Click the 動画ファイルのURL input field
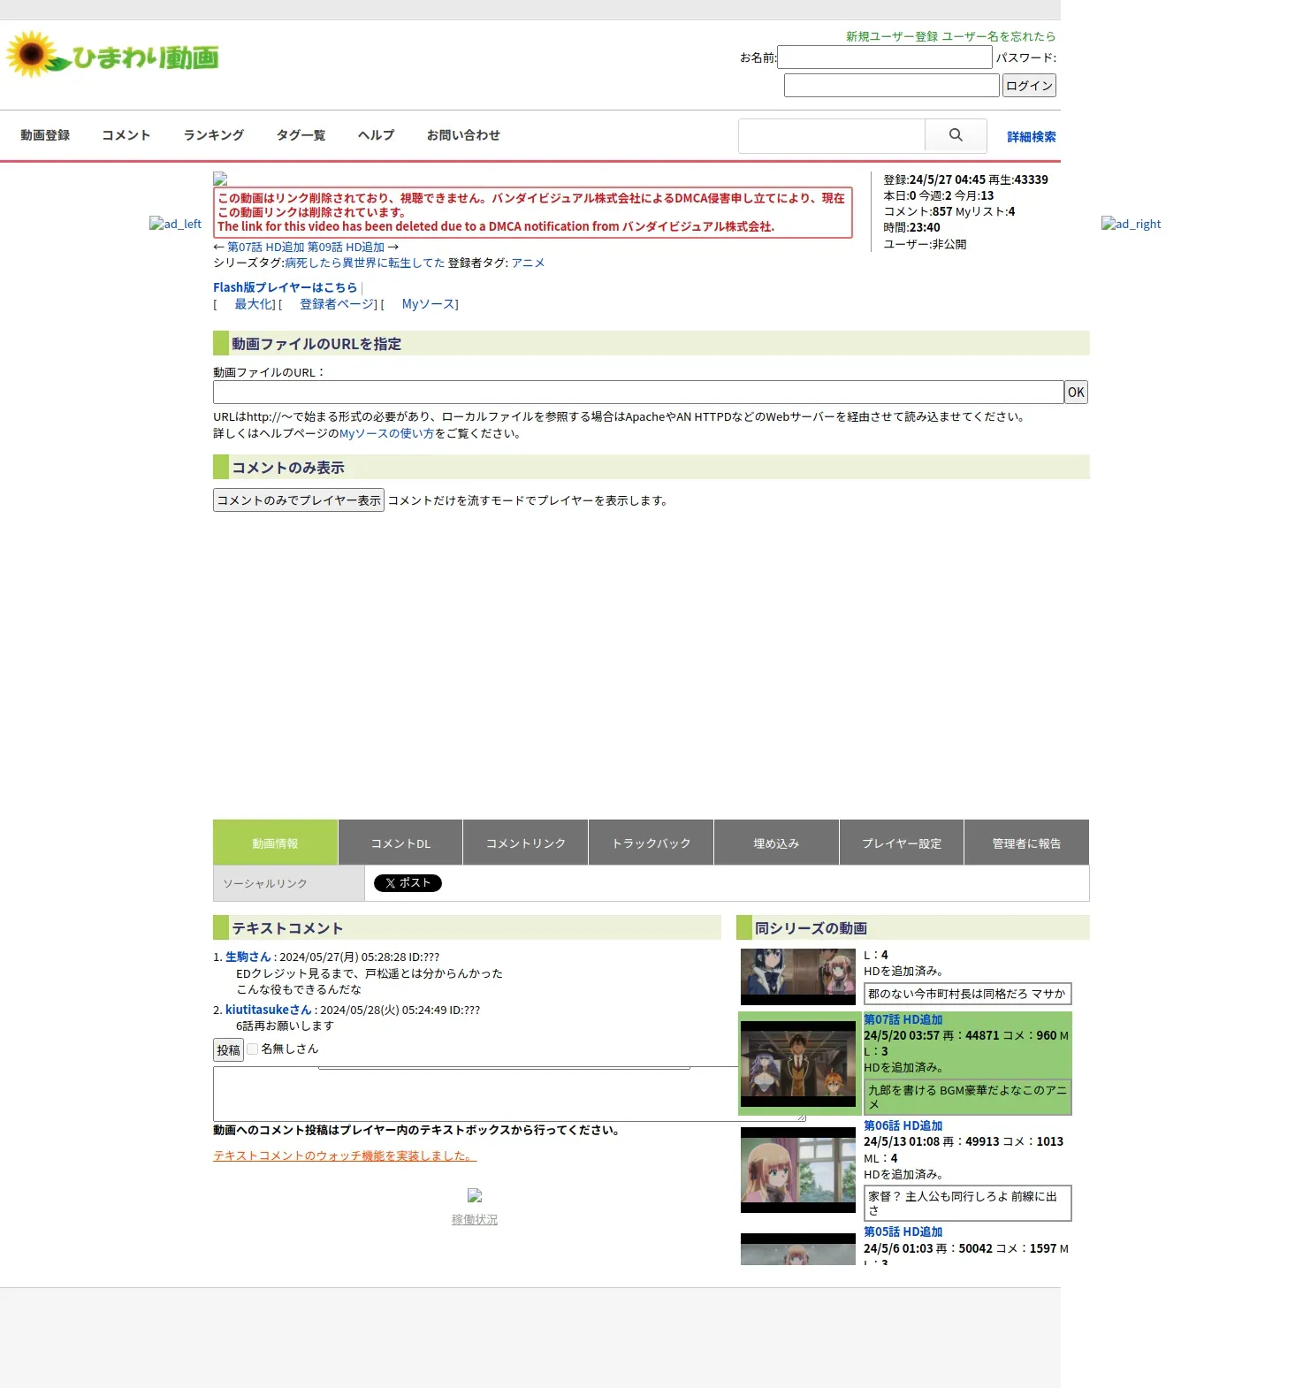 pyautogui.click(x=638, y=393)
